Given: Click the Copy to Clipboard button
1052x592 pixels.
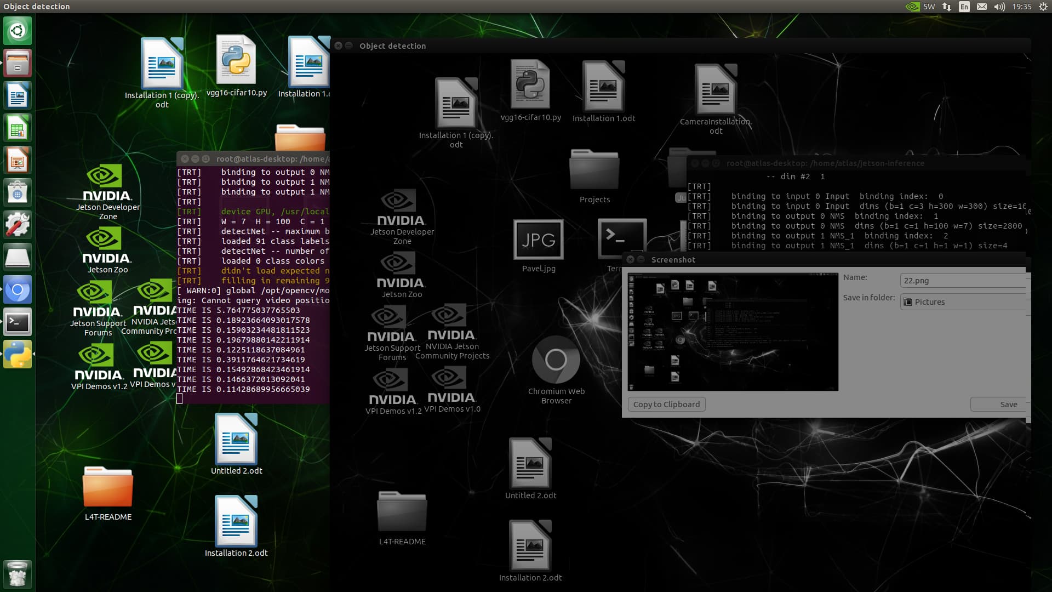Looking at the screenshot, I should coord(666,405).
